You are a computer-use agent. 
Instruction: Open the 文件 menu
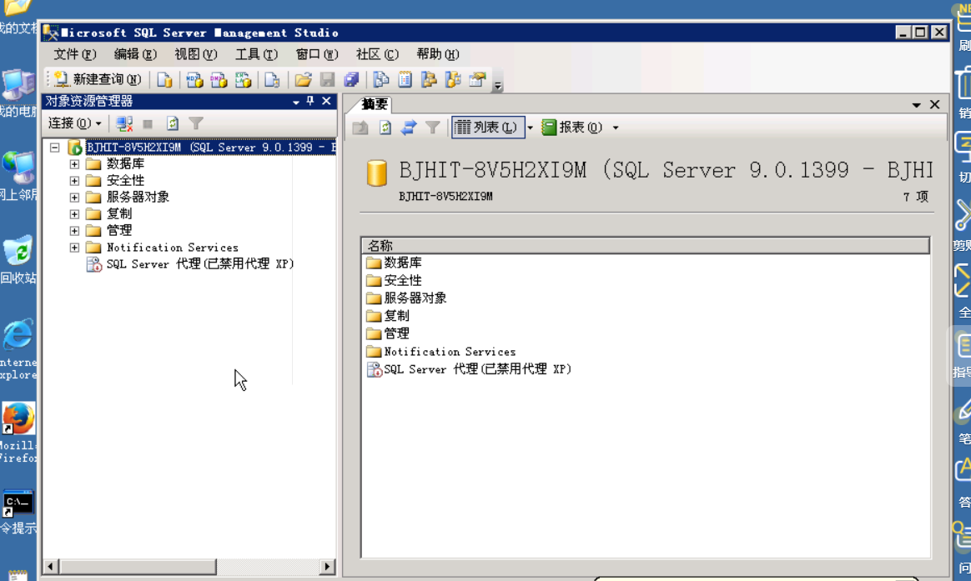(74, 54)
